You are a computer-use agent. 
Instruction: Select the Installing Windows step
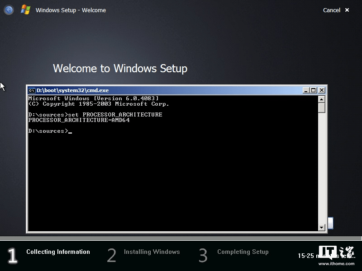[x=152, y=252]
